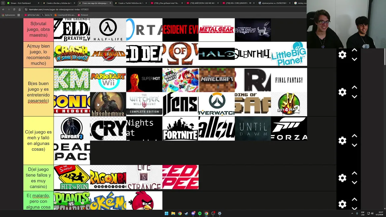
Task: Select the Forza logo tile
Action: click(x=289, y=129)
